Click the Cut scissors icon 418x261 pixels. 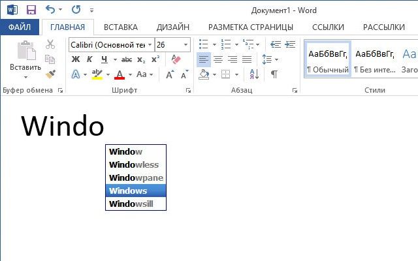tap(50, 44)
